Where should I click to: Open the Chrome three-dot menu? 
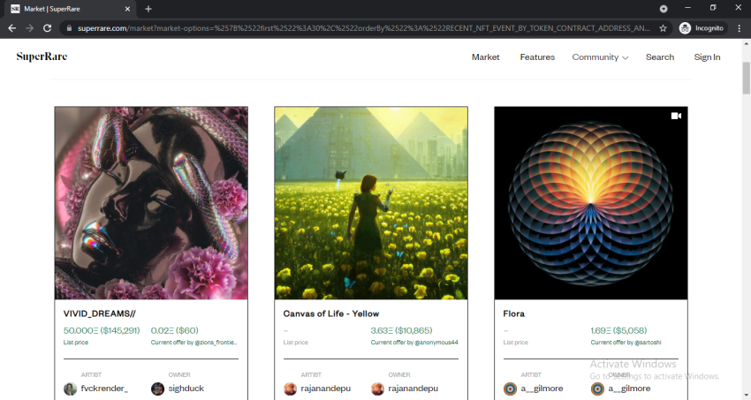point(740,28)
